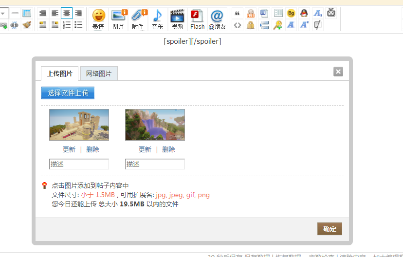The image size is (403, 257).
Task: Insert bulleted unordered list
Action: point(78,25)
